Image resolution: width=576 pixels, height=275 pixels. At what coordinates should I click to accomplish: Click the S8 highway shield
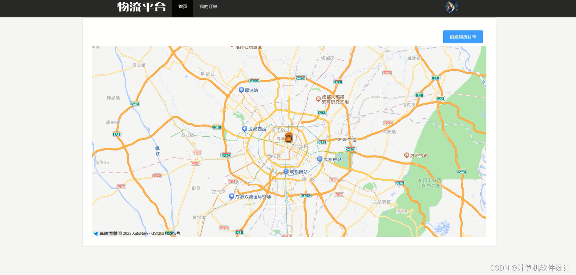tap(217, 127)
